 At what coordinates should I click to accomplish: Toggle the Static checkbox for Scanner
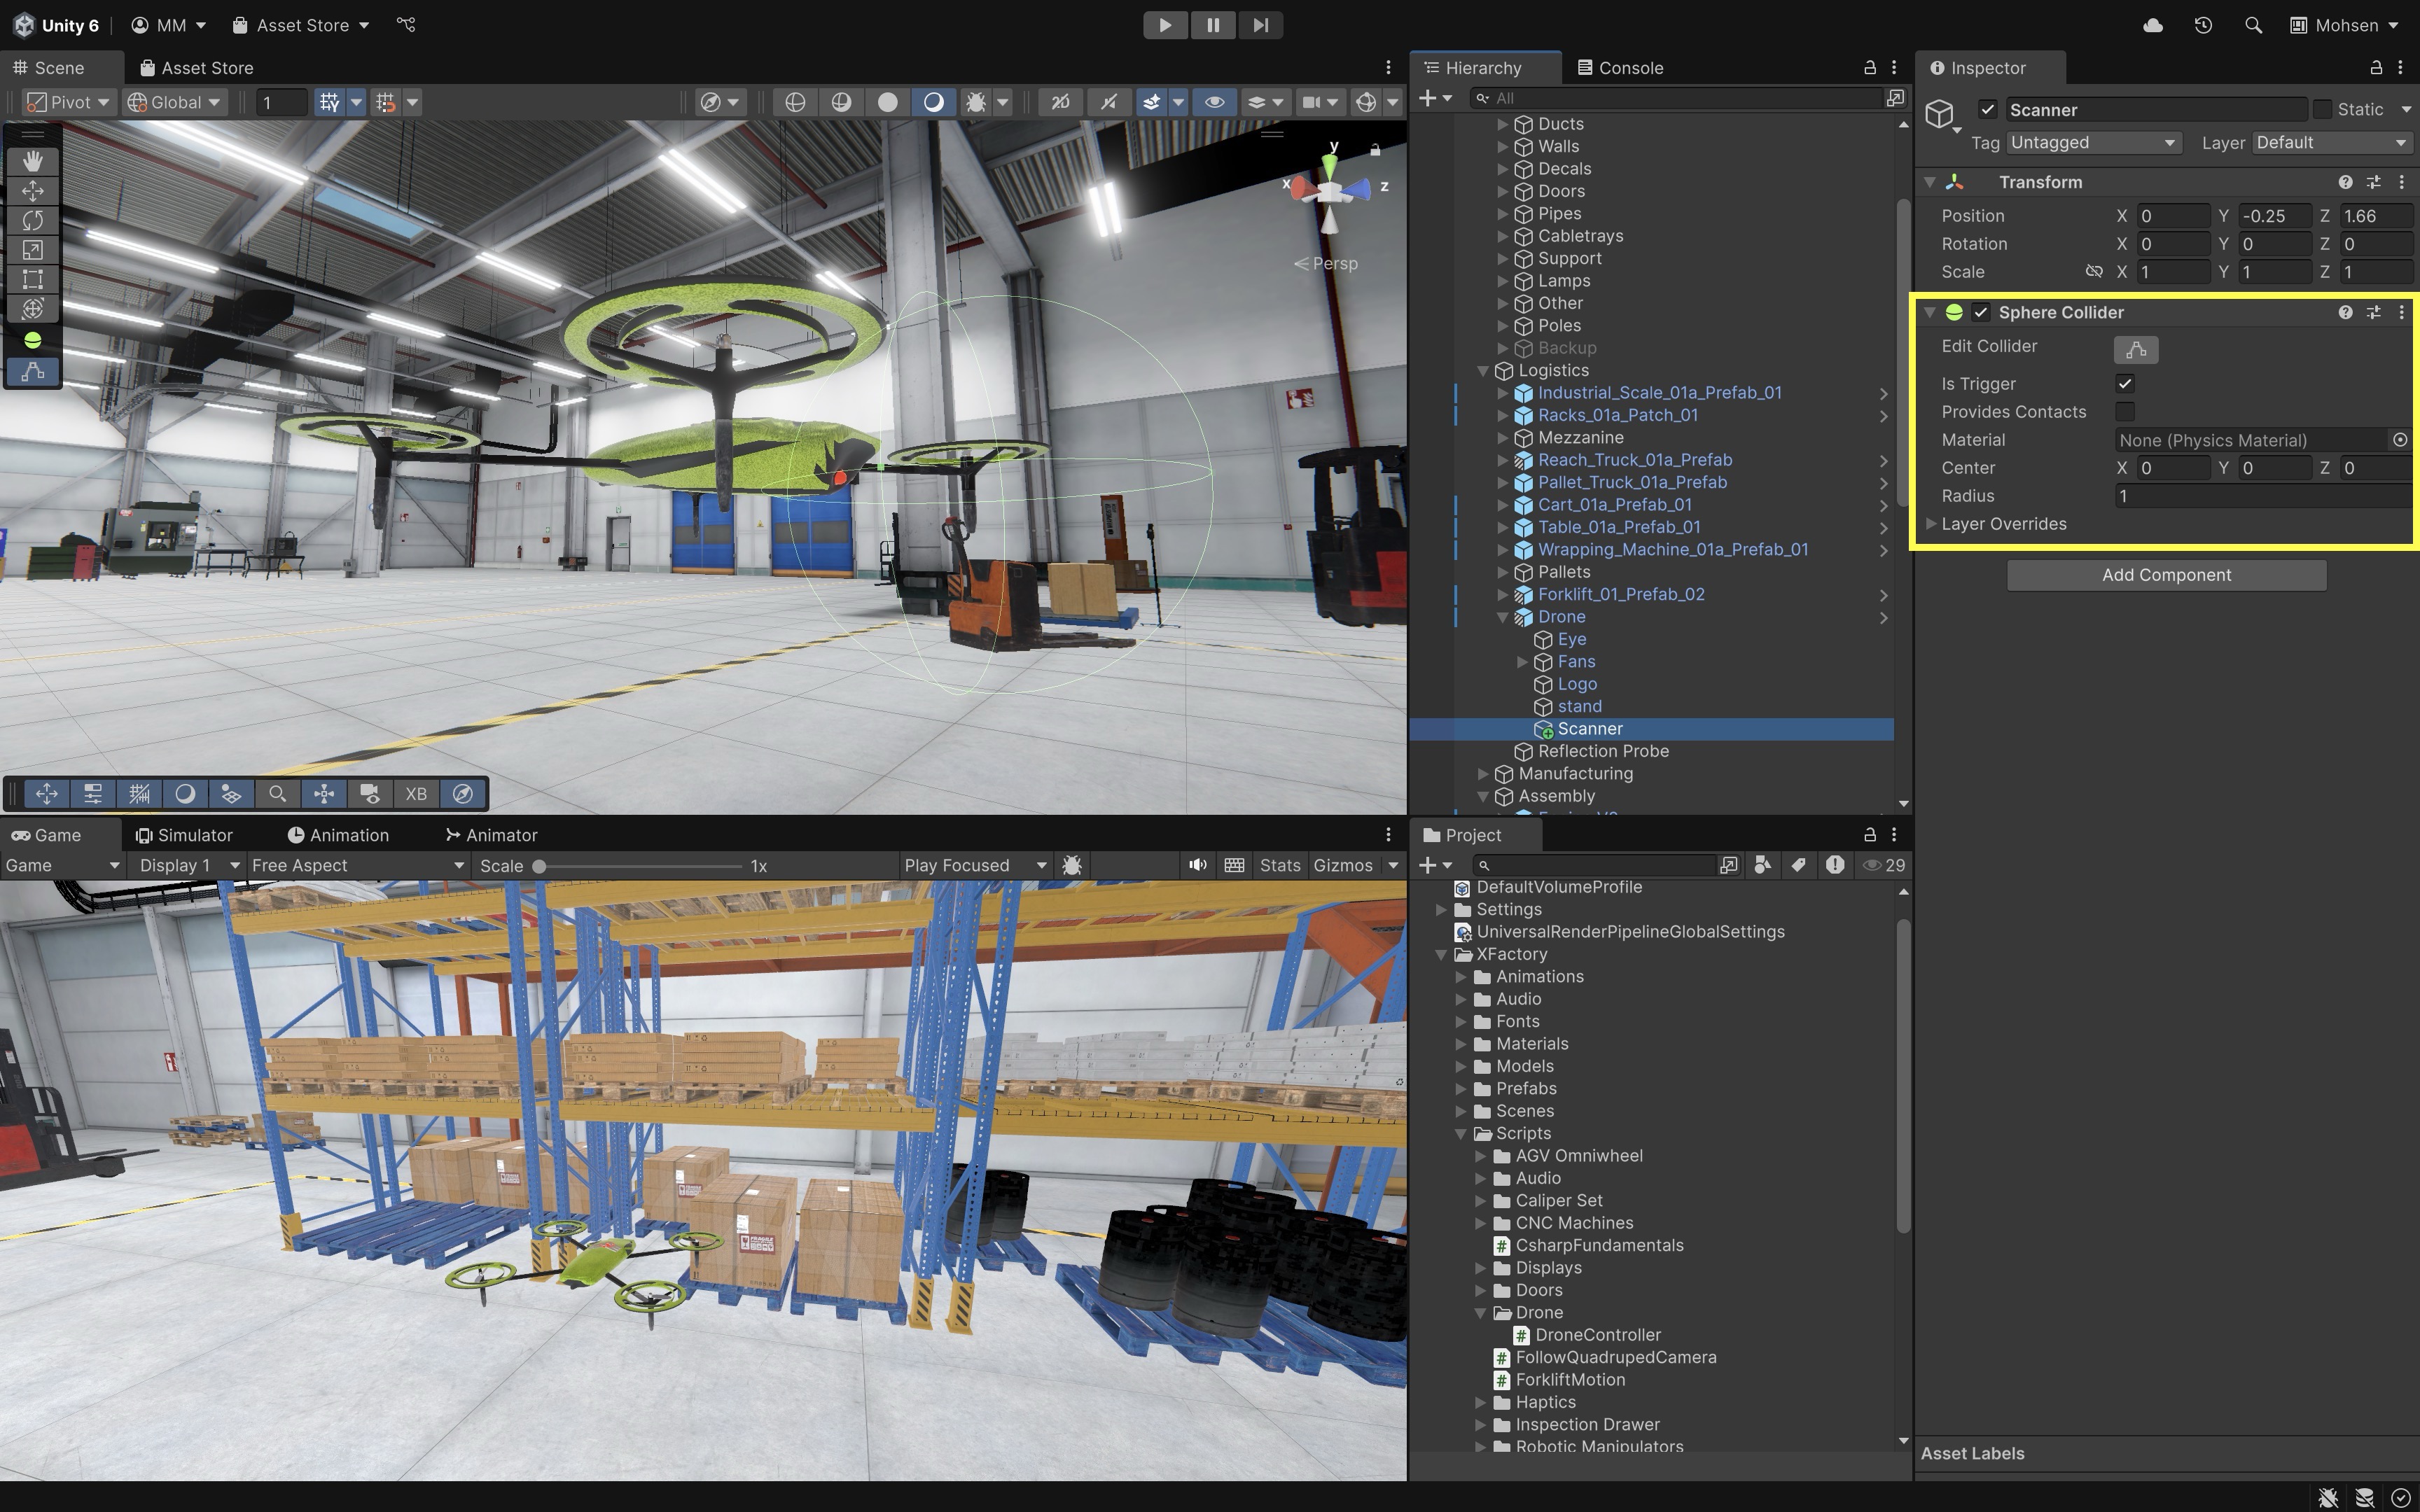click(x=2322, y=110)
